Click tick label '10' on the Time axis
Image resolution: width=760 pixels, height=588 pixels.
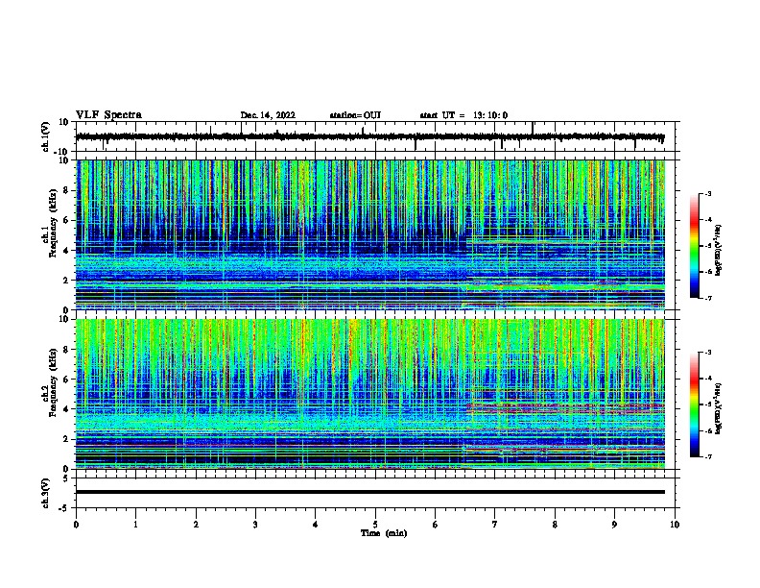click(675, 525)
